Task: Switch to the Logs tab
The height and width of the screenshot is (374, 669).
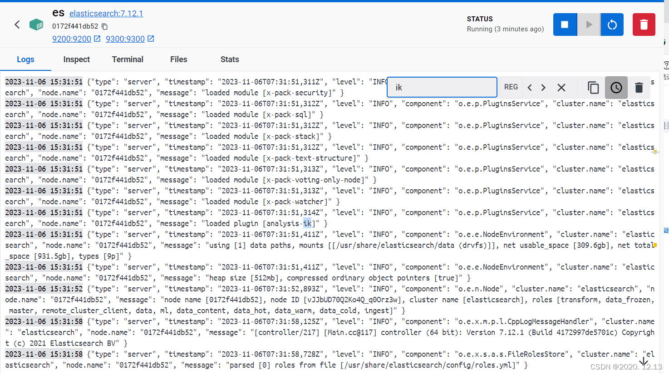Action: point(25,59)
